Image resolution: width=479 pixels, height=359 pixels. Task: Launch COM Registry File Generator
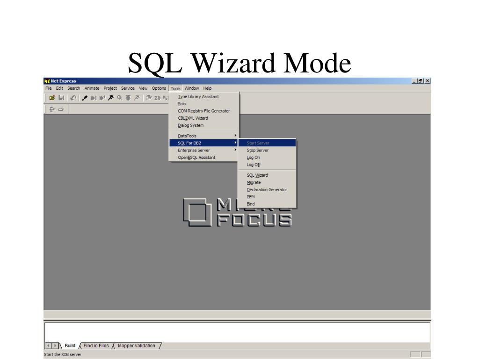coord(204,111)
